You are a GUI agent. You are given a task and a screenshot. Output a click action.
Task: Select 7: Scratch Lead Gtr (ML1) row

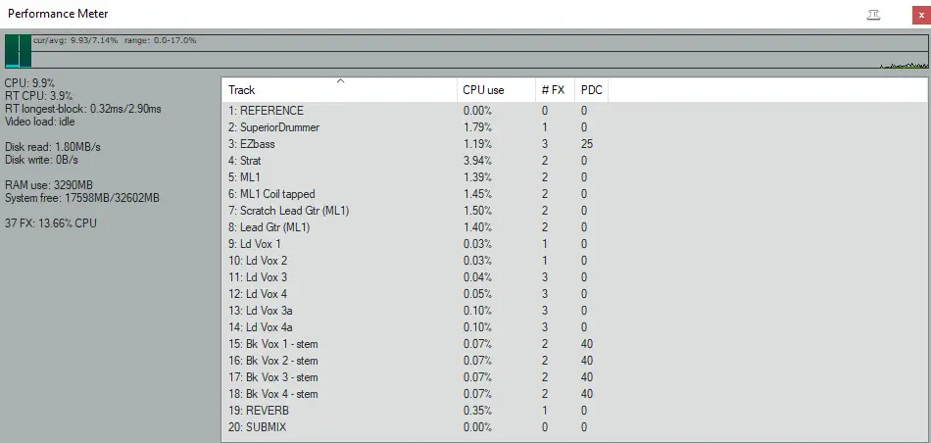[x=574, y=210]
